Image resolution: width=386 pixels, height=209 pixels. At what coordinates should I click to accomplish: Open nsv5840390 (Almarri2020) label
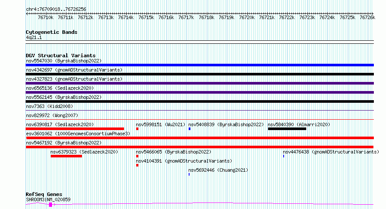[299, 124]
